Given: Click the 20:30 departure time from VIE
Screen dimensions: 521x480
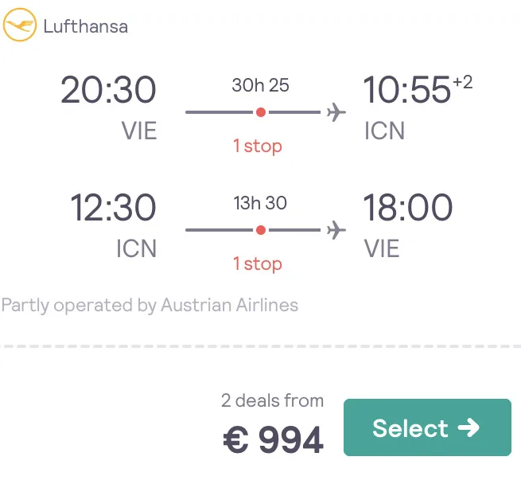Looking at the screenshot, I should (108, 90).
